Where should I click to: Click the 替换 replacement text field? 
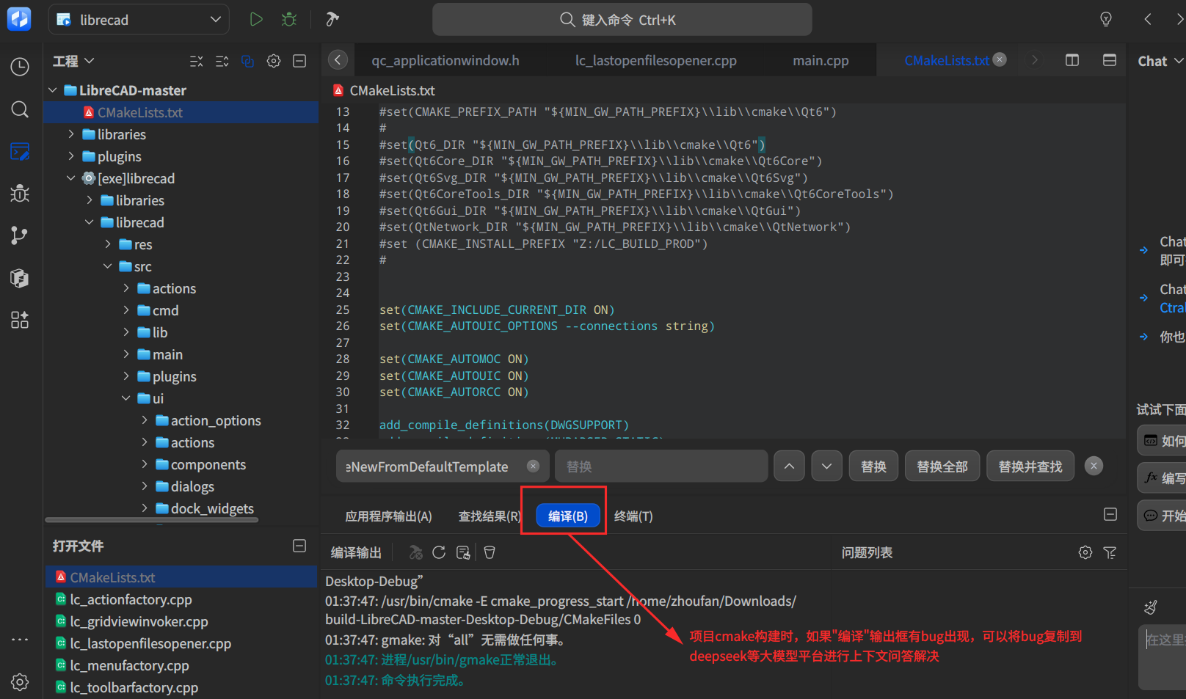(661, 466)
